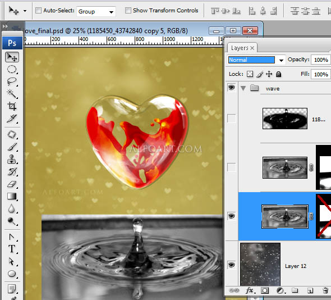The image size is (331, 300).
Task: Lock image pixels brush icon
Action: [x=260, y=74]
